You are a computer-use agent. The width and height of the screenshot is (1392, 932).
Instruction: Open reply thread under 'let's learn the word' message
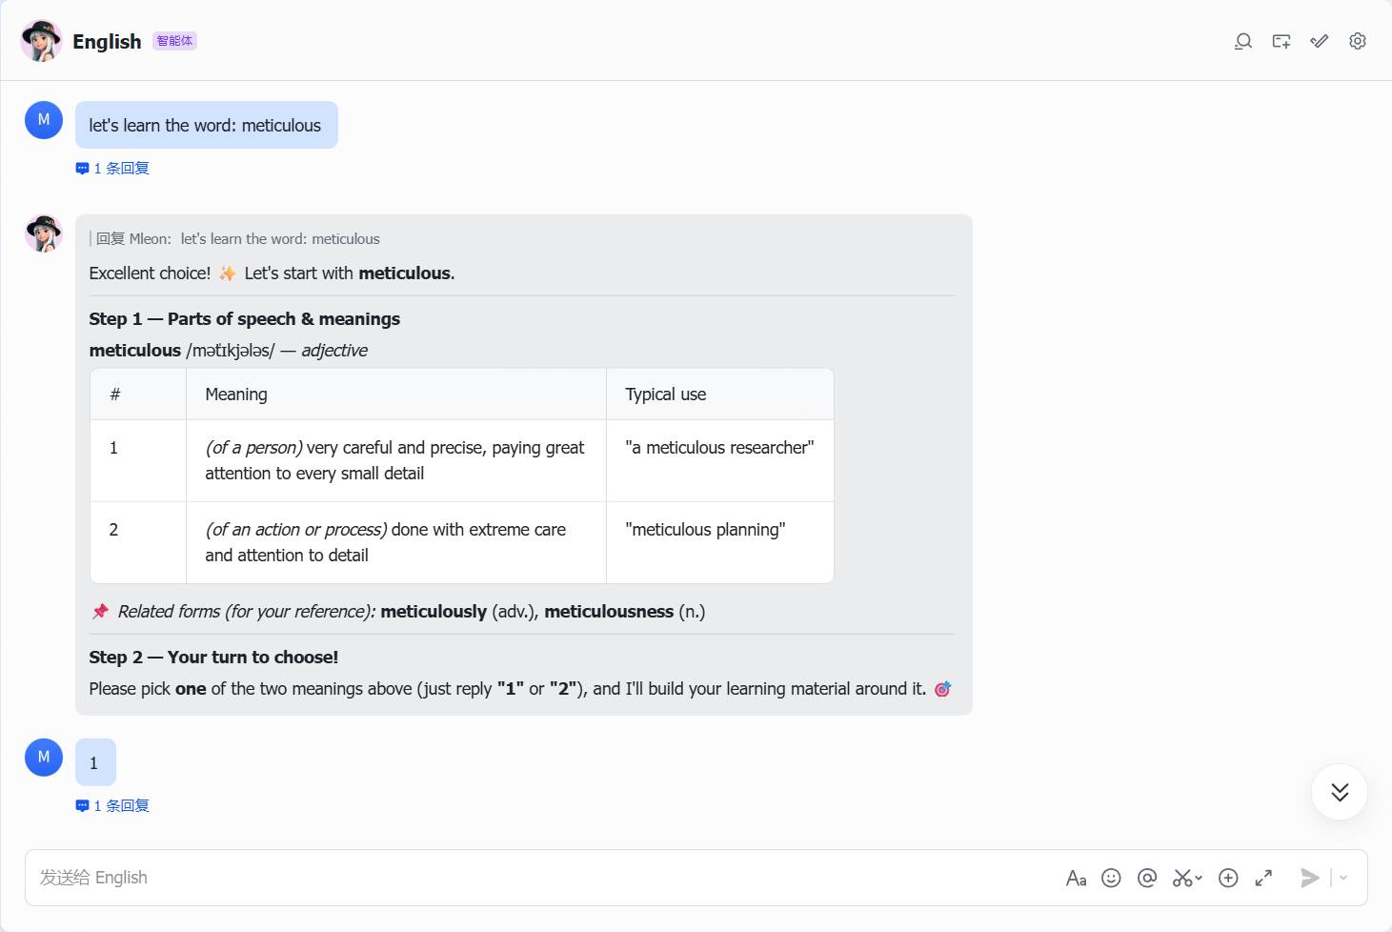point(112,168)
